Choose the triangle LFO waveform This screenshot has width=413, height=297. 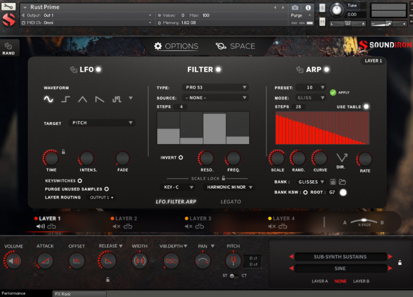point(83,99)
